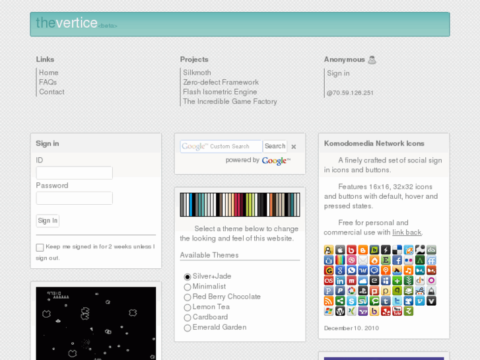Open the FAQs link
Image resolution: width=480 pixels, height=360 pixels.
[x=48, y=82]
